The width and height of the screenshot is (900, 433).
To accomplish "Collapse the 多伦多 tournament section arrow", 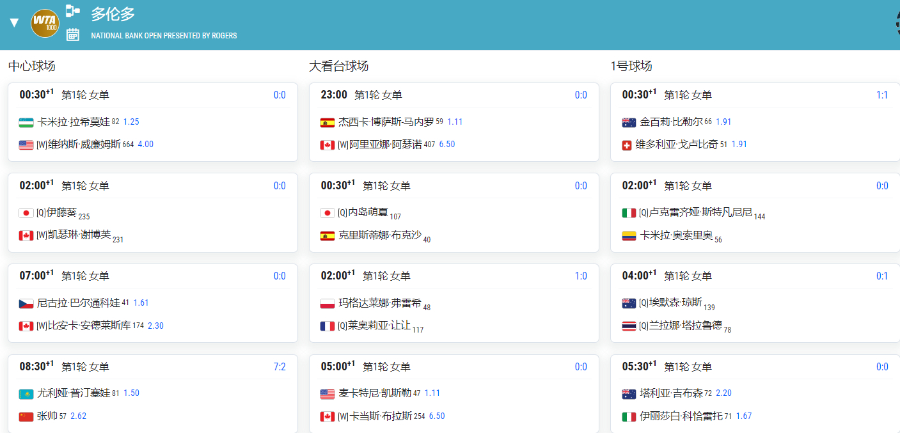I will point(14,24).
